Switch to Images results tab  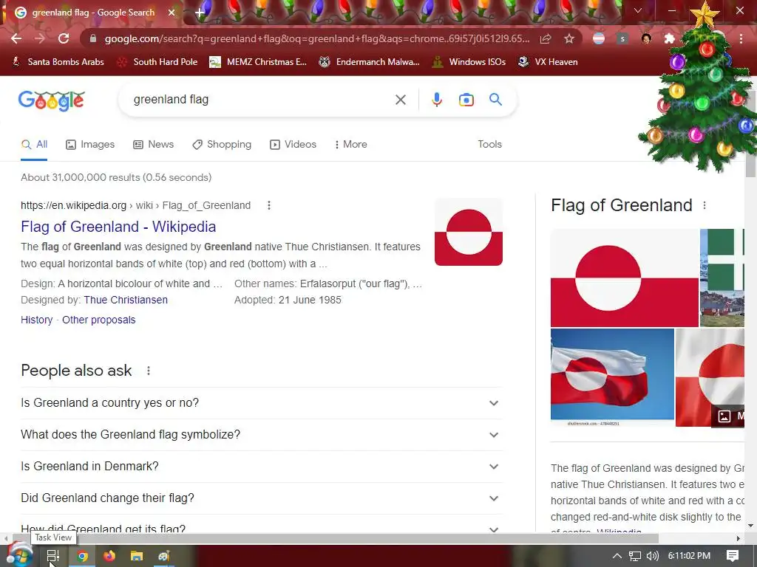pyautogui.click(x=90, y=145)
